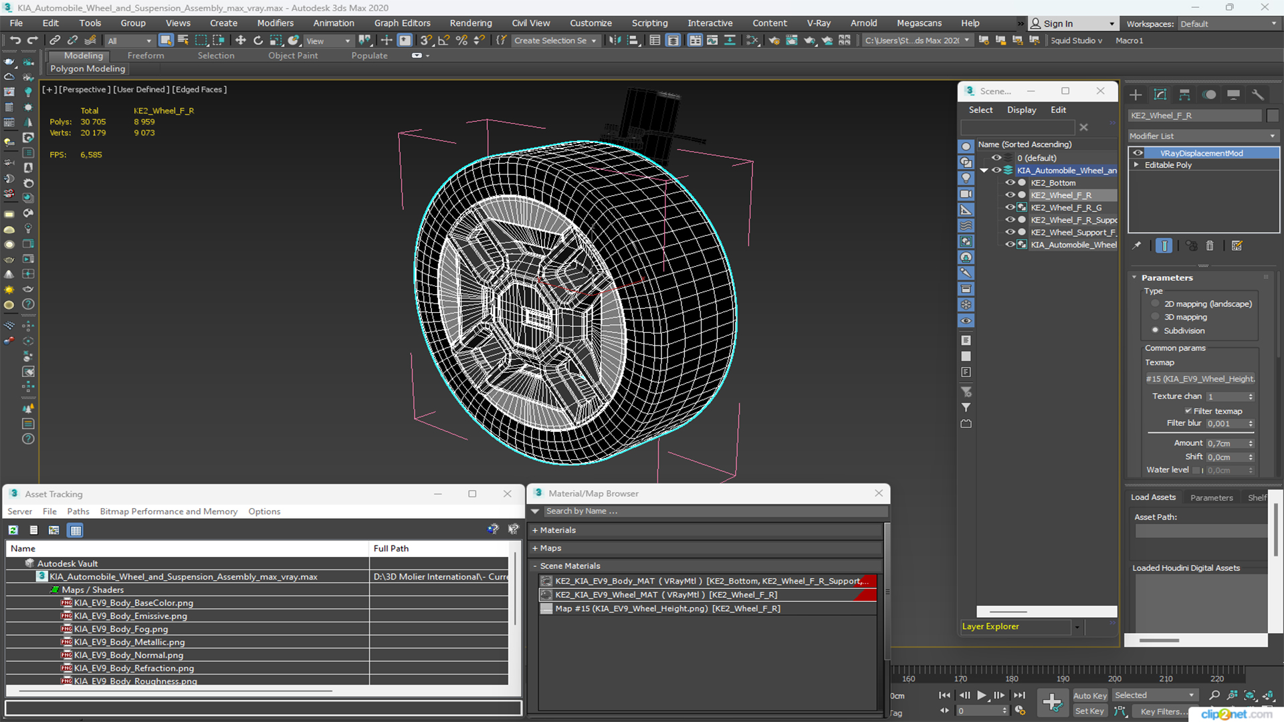The height and width of the screenshot is (722, 1284).
Task: Open the Motion command panel tab
Action: pos(1209,95)
